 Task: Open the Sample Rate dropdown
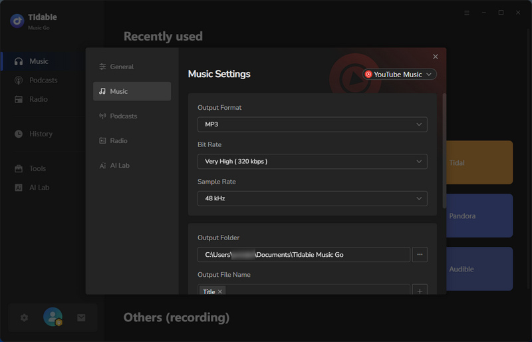(312, 198)
